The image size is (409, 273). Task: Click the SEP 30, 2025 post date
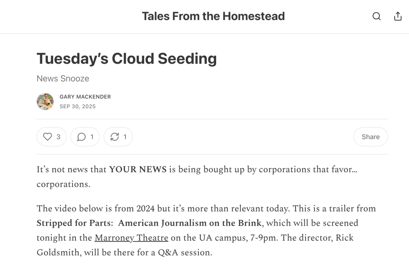(77, 106)
